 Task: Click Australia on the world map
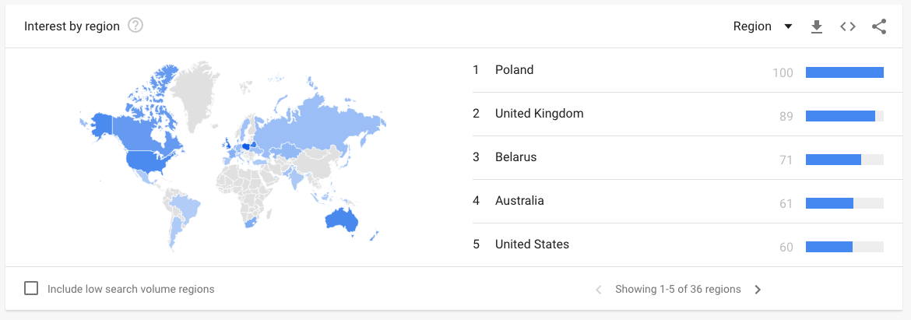(341, 220)
